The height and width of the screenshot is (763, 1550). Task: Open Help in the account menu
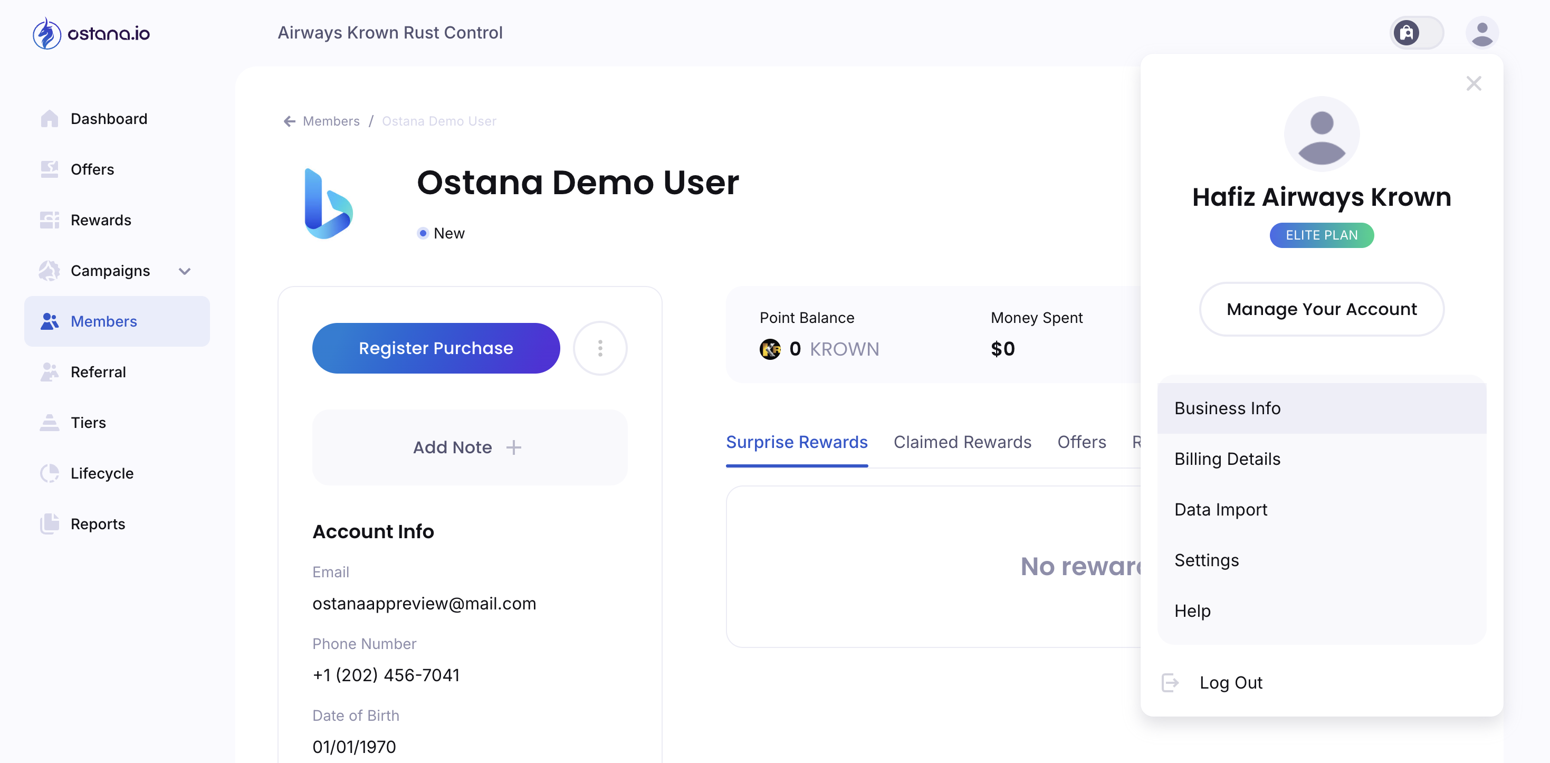tap(1322, 611)
